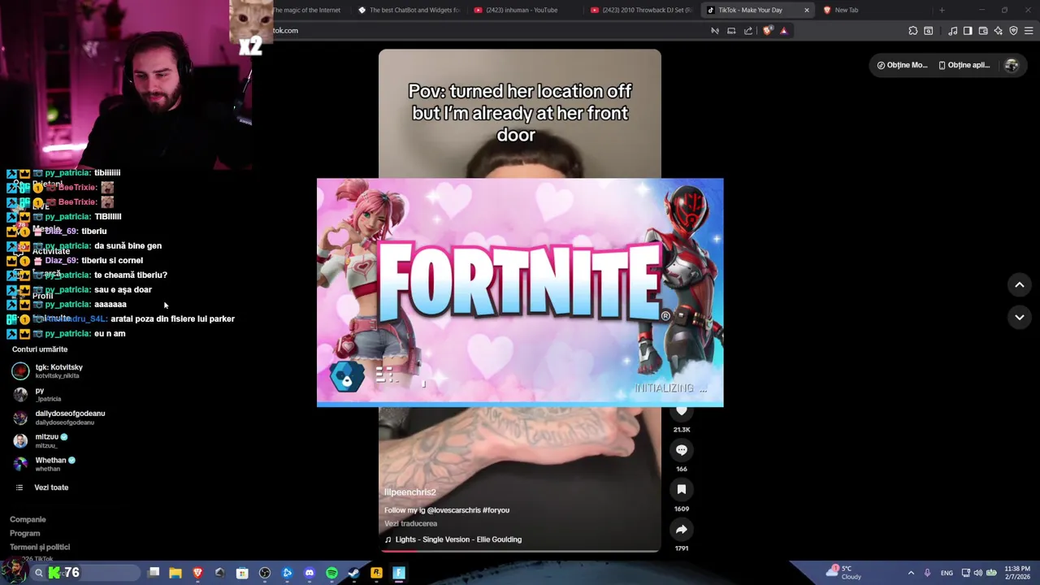Close the TikTok browser tab

click(807, 10)
